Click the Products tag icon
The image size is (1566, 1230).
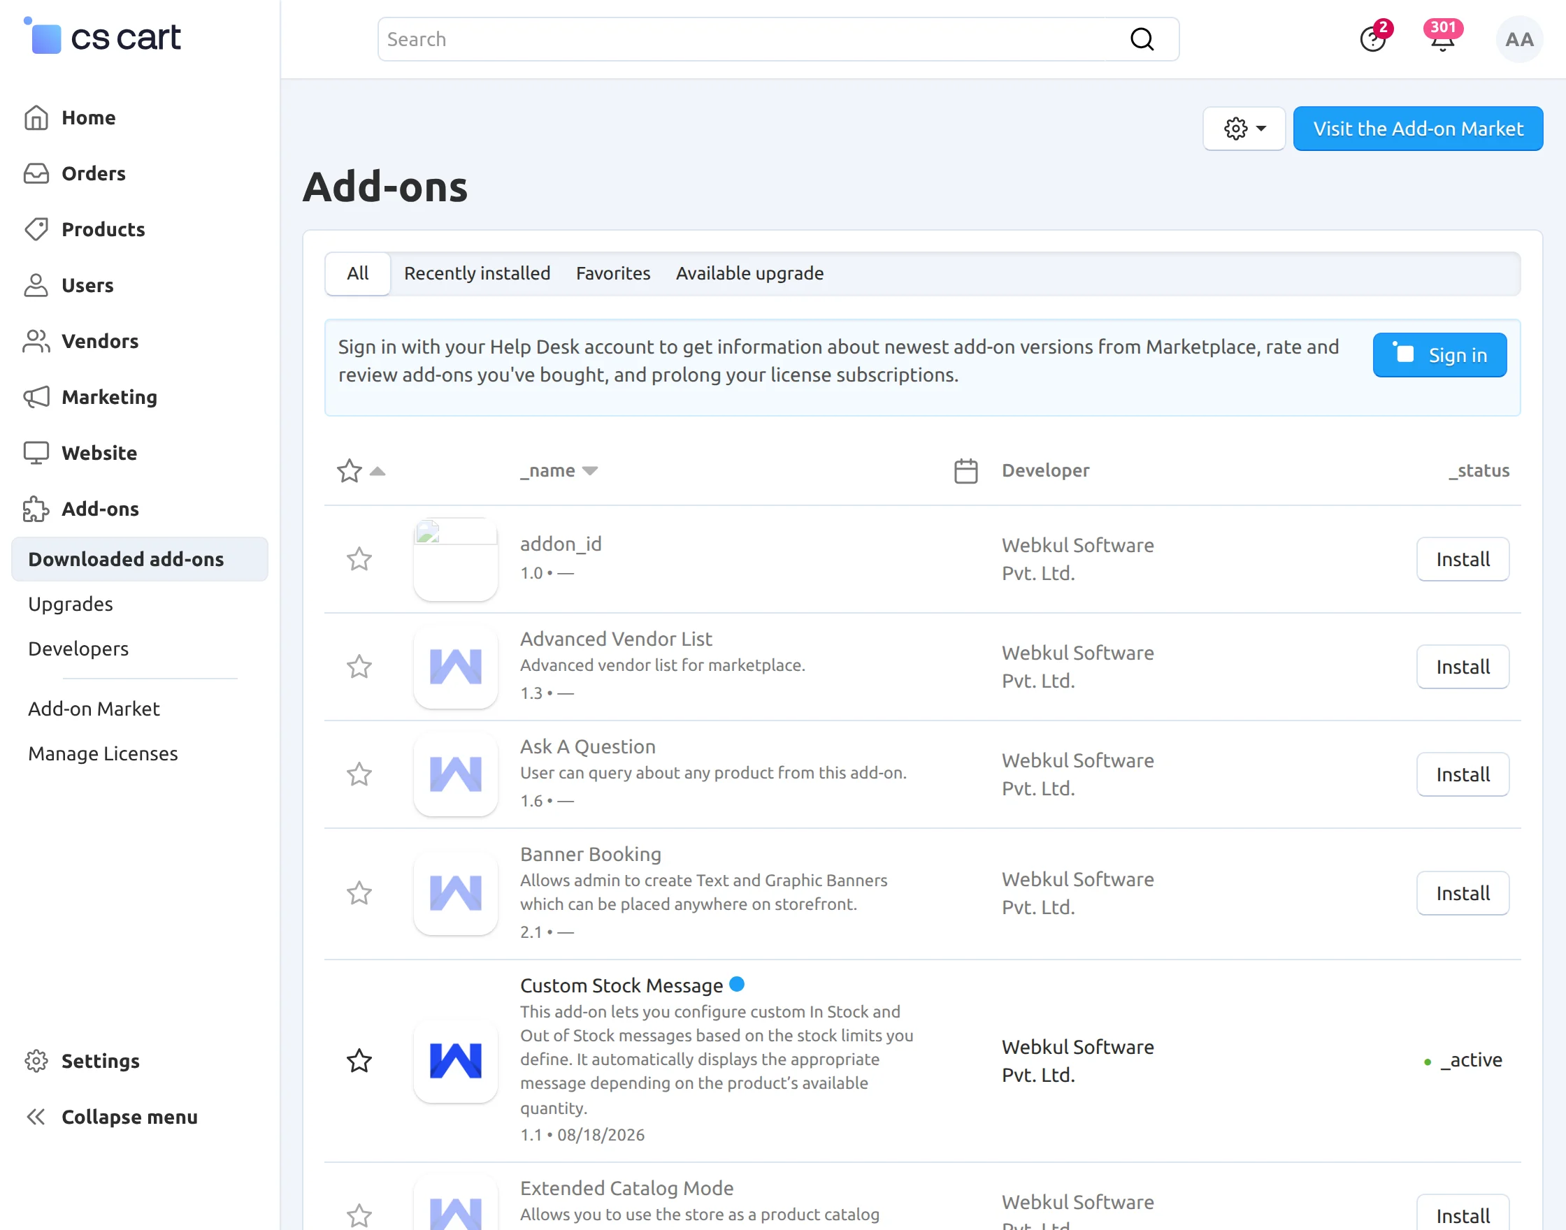point(36,229)
